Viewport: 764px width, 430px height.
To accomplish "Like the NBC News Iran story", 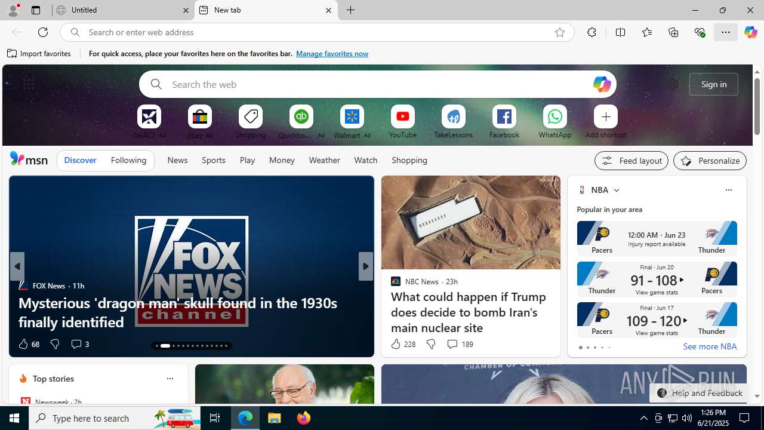I will [403, 344].
